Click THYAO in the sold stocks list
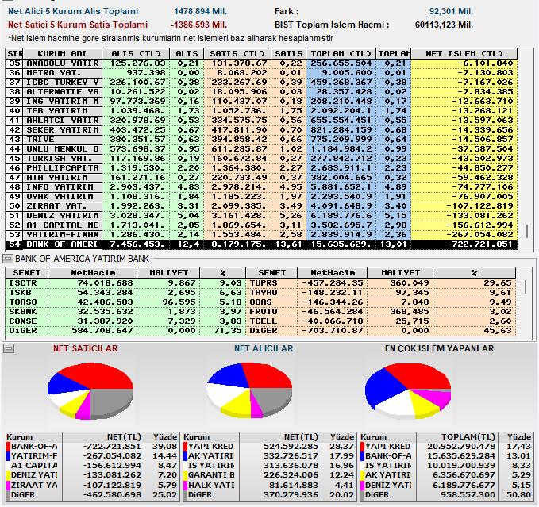The image size is (539, 507). (264, 293)
